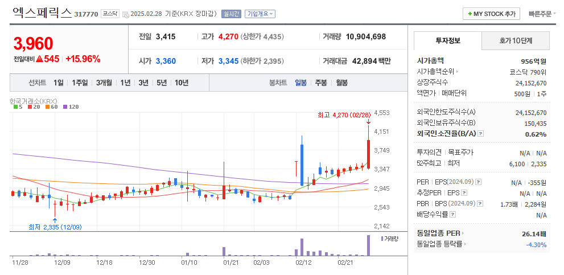564x275 pixels.
Task: Switch to the 일봉 candlestick chart
Action: (300, 83)
